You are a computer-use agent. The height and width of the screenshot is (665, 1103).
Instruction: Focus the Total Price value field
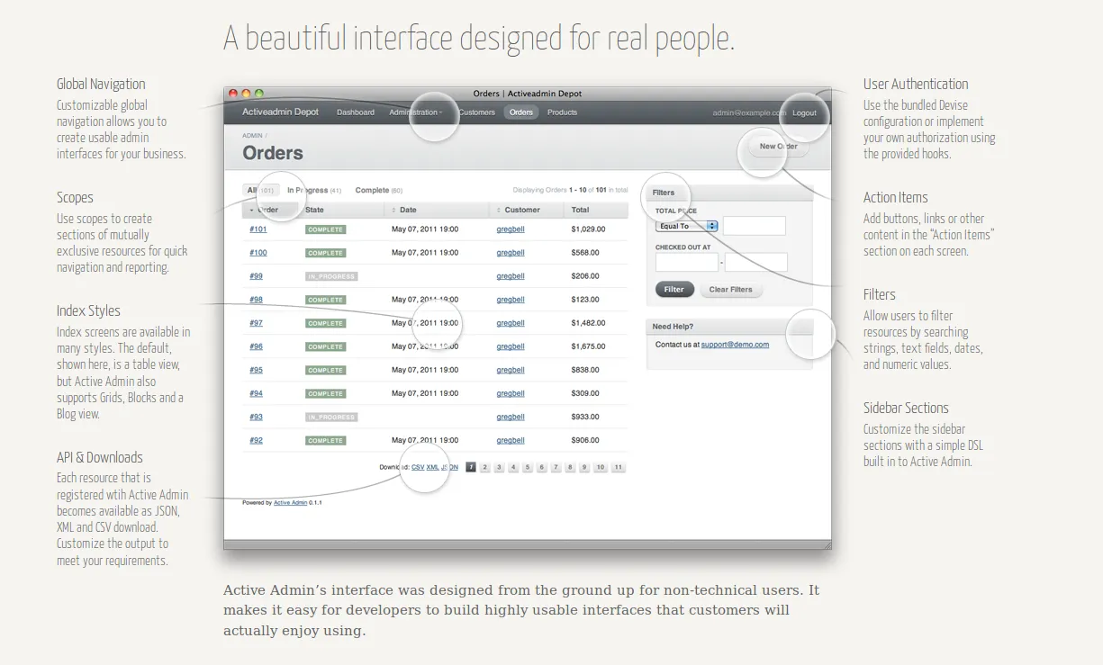coord(755,226)
